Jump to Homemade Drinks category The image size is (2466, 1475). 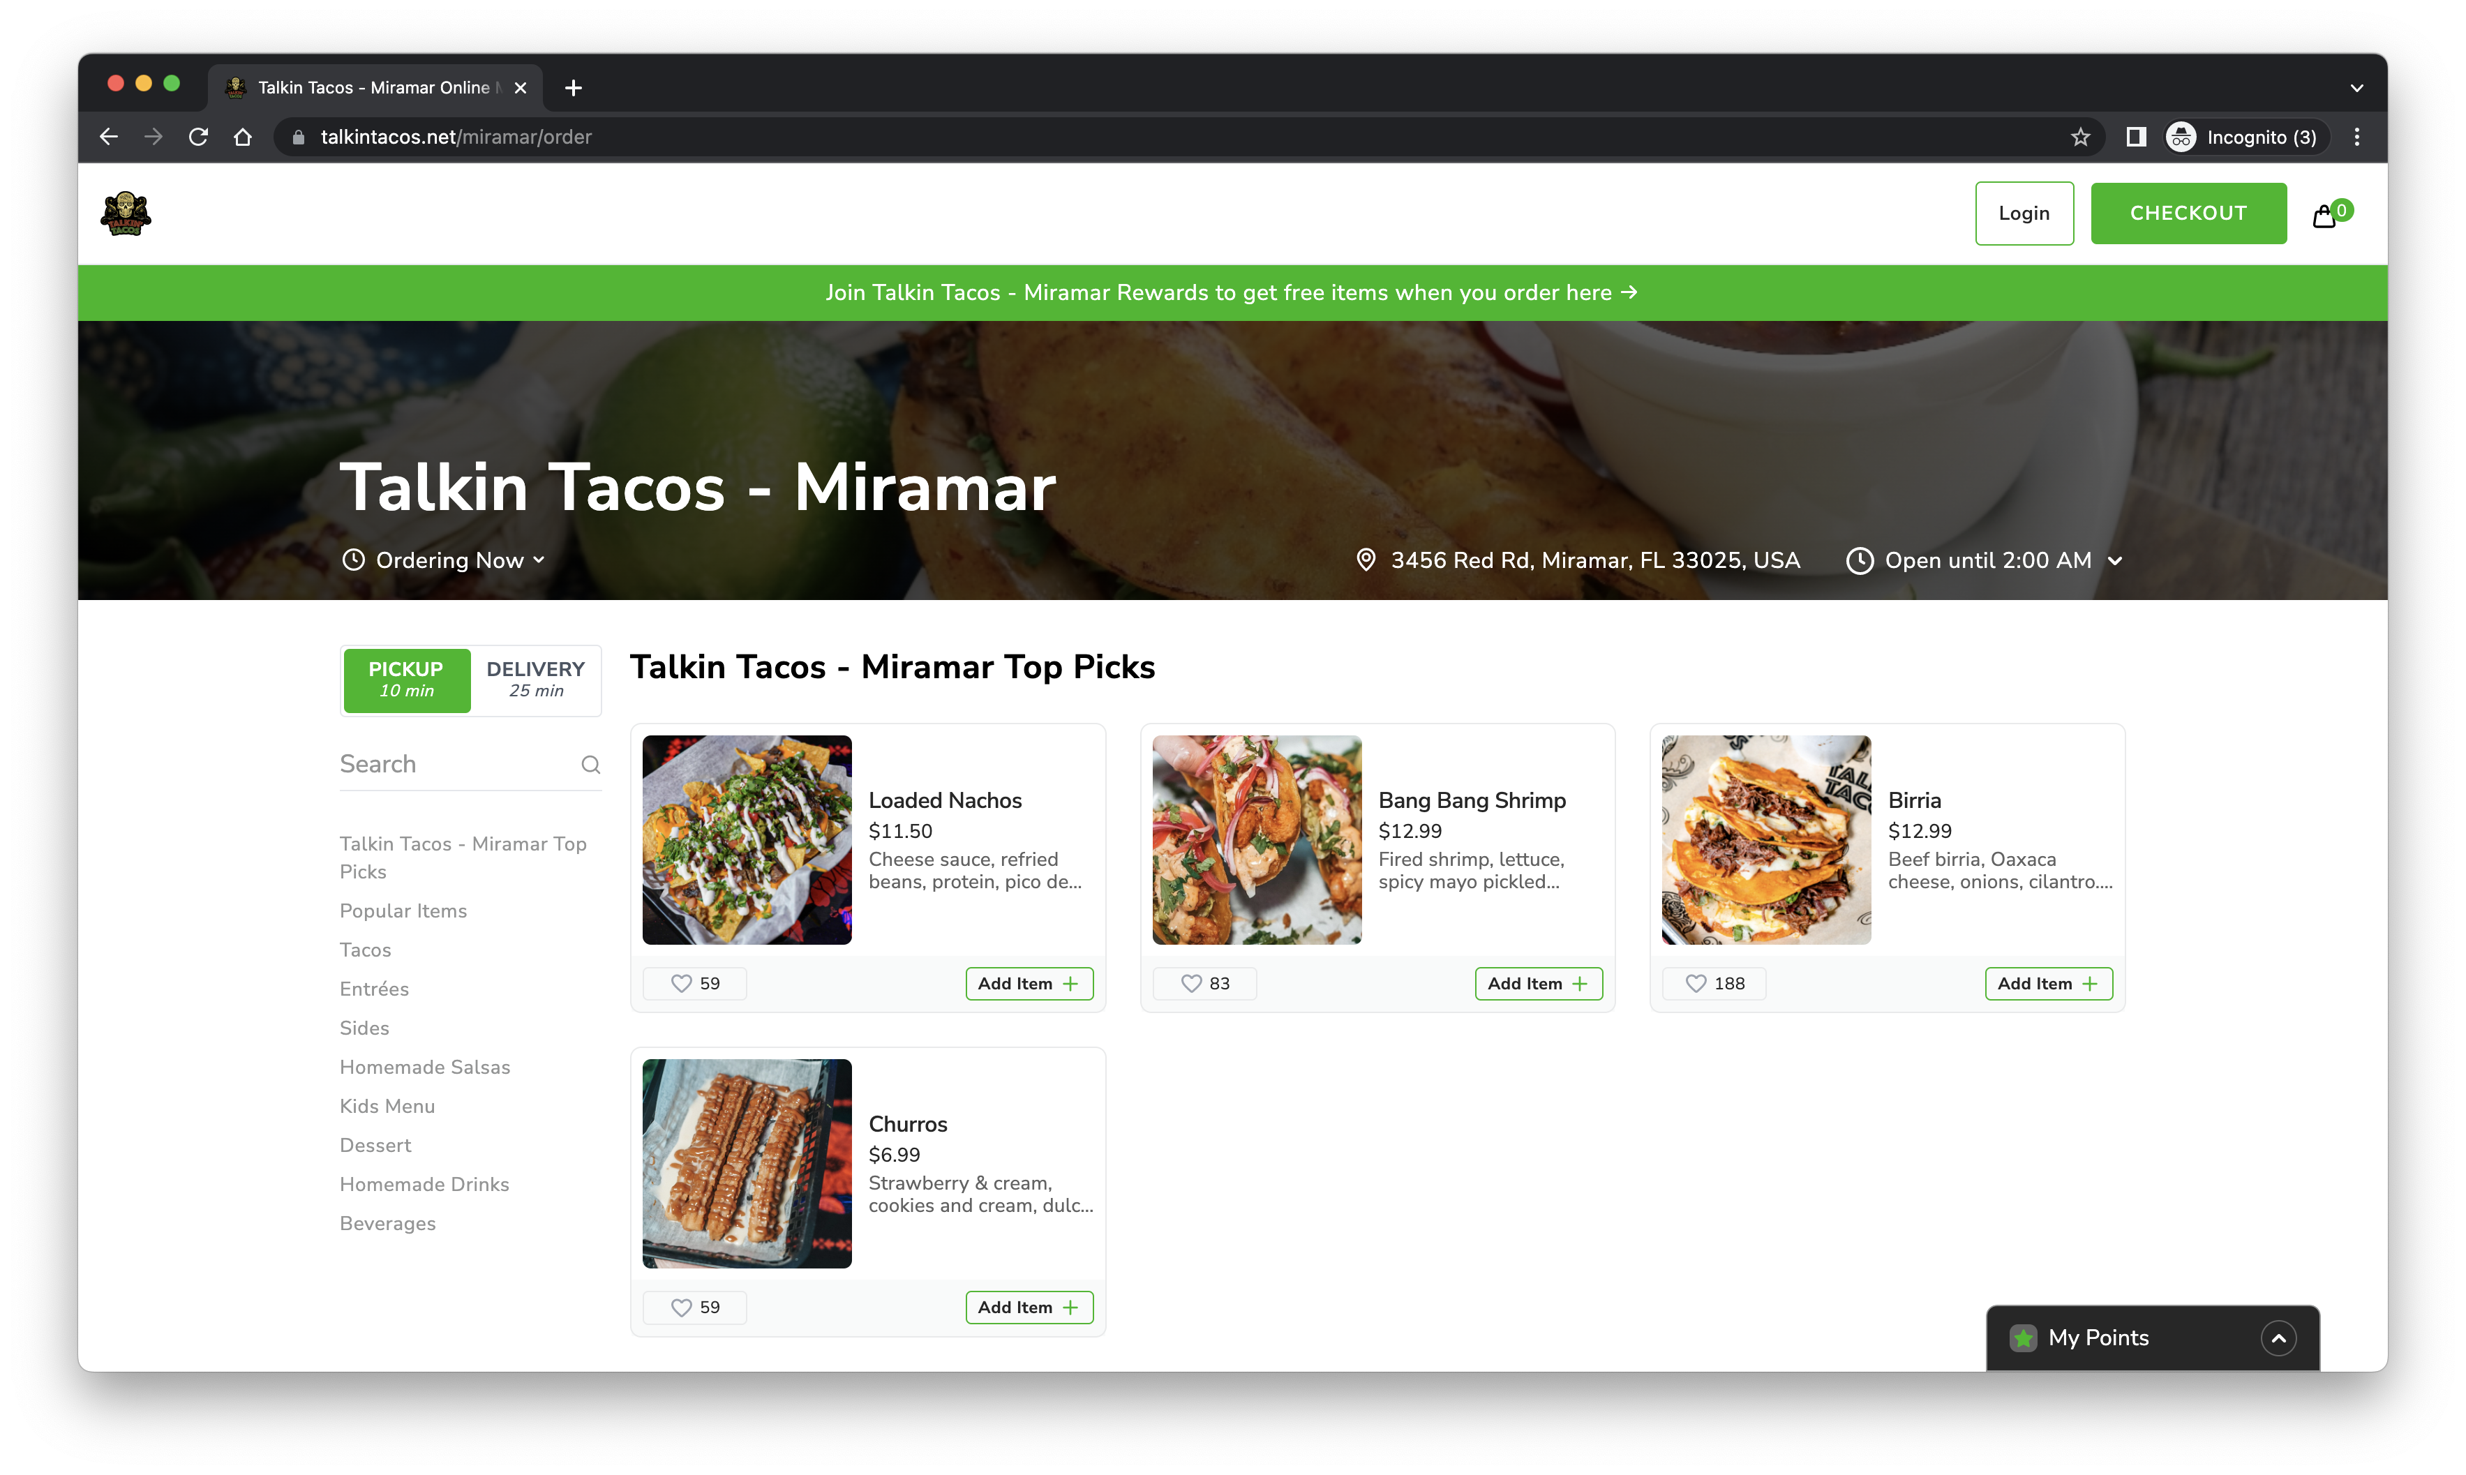(424, 1184)
